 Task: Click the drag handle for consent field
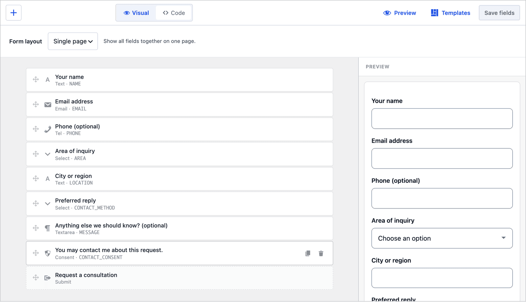pos(36,253)
